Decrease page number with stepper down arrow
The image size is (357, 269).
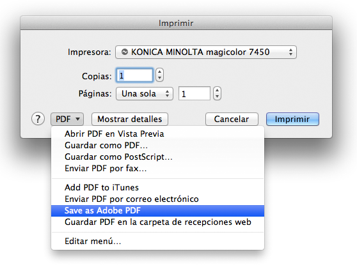coord(217,96)
